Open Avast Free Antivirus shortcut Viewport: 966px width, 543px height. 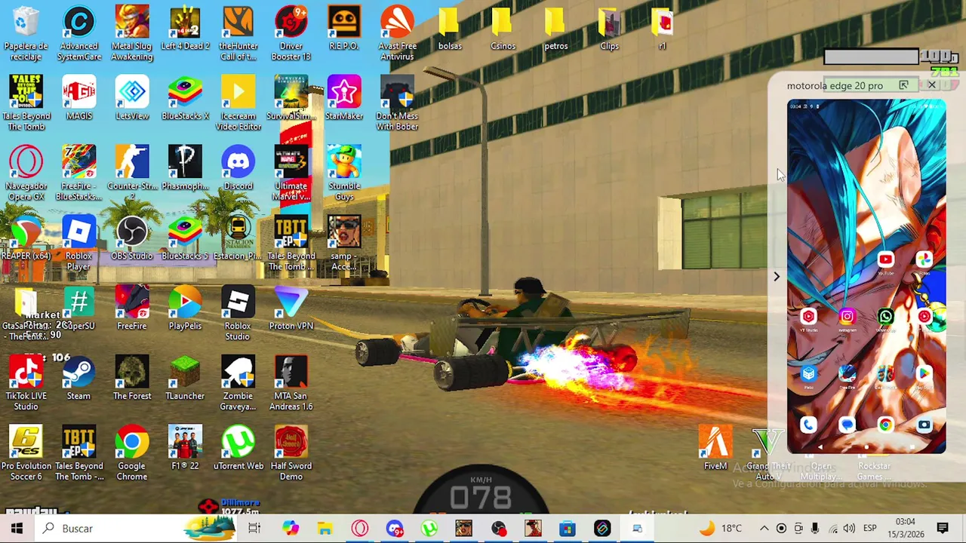click(397, 33)
